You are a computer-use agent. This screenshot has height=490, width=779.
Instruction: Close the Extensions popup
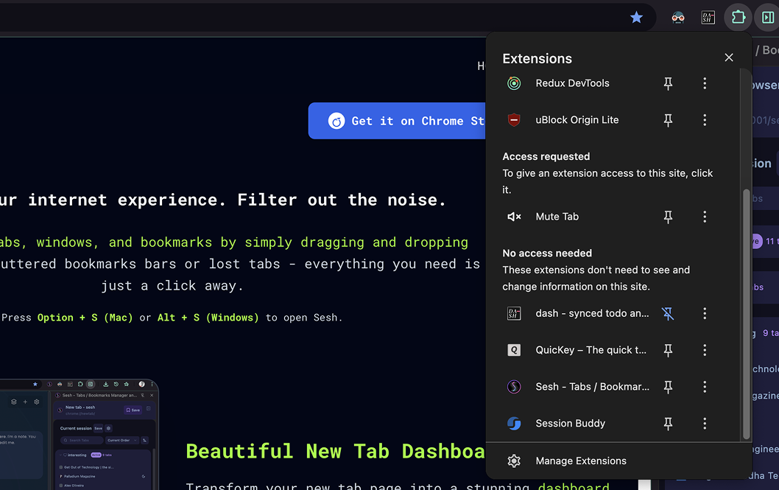729,57
